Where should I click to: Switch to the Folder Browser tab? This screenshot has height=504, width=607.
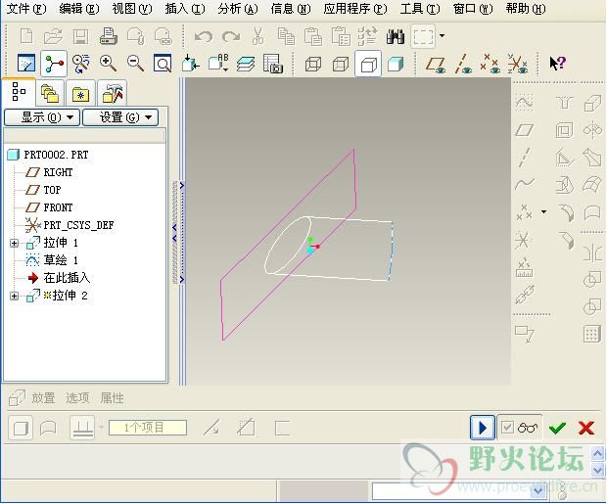click(50, 93)
